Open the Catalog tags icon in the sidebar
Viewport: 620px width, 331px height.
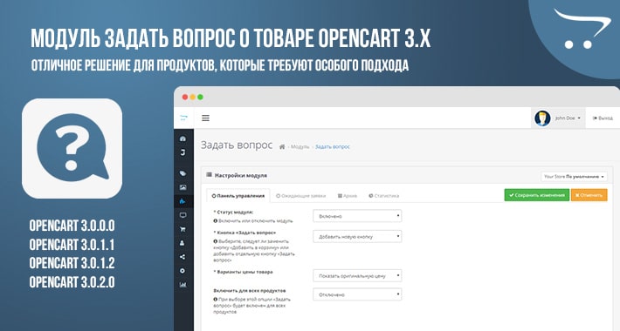coord(183,173)
